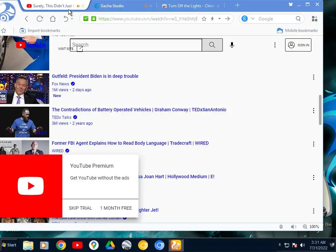
Task: Open Gutfeld: President Biden video title
Action: 95,76
